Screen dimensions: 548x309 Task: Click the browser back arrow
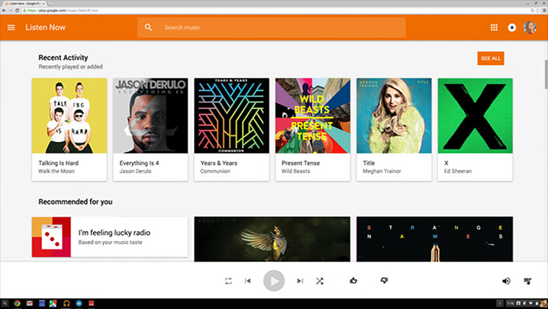click(x=4, y=11)
